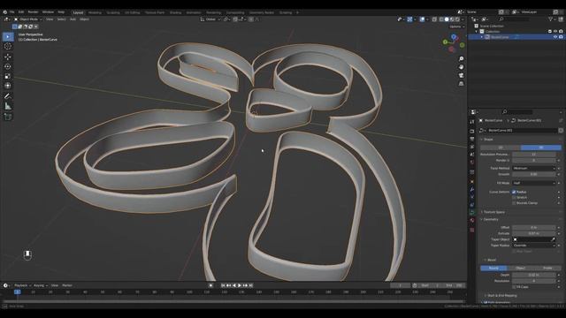
Task: Click the Blender logo icon
Action: (x=4, y=11)
